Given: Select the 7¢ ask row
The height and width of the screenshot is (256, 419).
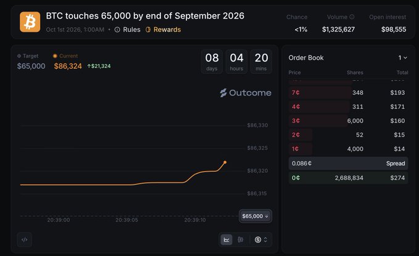Looking at the screenshot, I should coord(348,93).
